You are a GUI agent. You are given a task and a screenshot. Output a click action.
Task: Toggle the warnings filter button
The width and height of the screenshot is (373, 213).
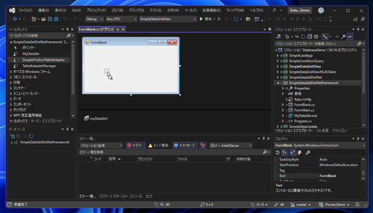pyautogui.click(x=158, y=145)
